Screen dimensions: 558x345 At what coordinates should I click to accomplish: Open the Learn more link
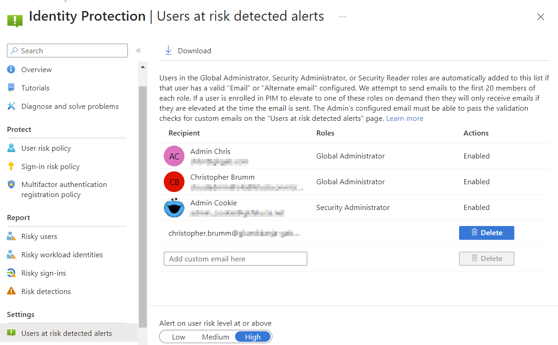[x=404, y=118]
